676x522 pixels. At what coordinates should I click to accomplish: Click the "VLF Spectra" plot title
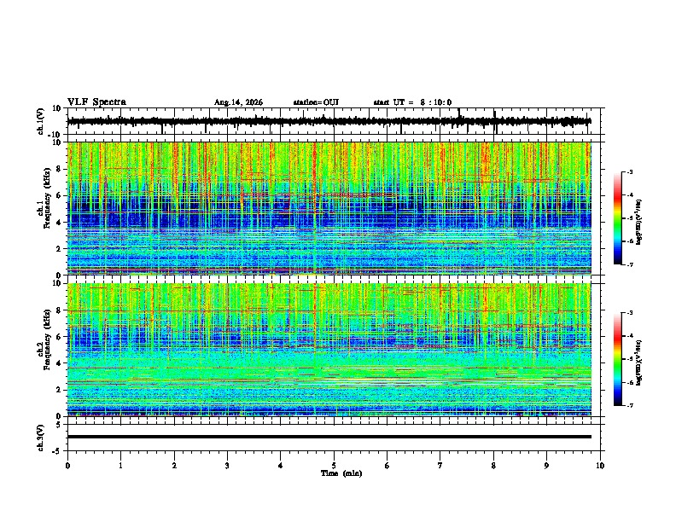[96, 101]
